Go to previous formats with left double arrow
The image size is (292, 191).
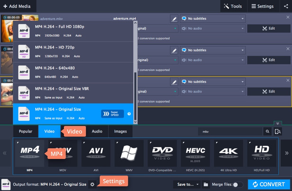tap(5, 153)
